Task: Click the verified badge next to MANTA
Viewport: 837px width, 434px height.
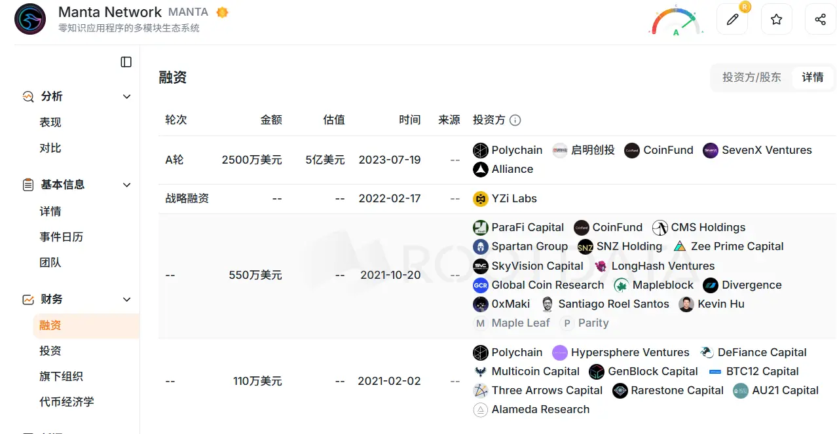Action: pos(222,12)
